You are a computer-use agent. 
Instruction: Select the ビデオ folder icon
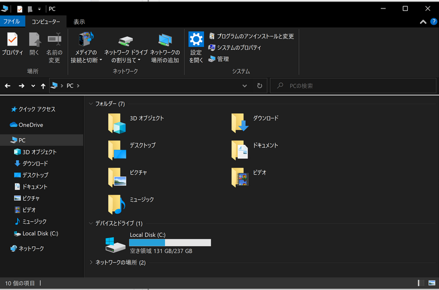click(x=240, y=177)
